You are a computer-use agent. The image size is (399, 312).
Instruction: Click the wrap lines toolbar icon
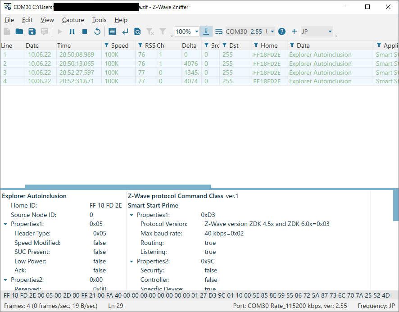(218, 32)
